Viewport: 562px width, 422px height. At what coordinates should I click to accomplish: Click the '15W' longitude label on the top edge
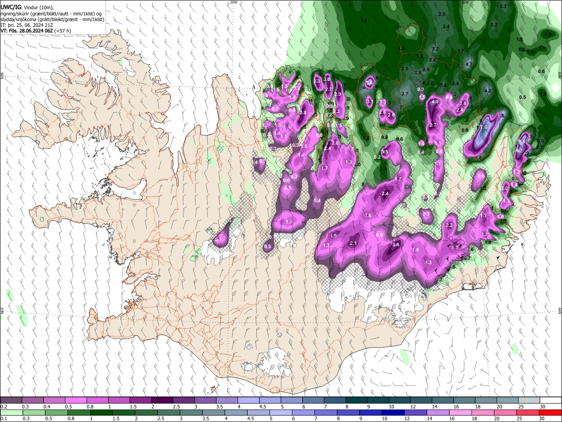pyautogui.click(x=465, y=2)
